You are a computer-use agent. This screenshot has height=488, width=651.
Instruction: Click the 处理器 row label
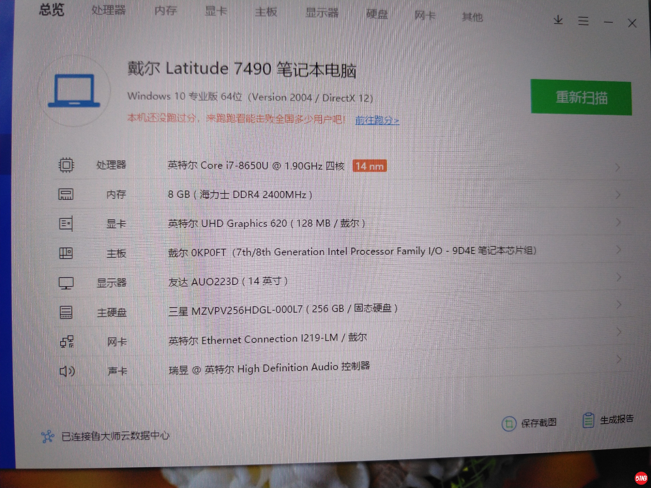(111, 165)
